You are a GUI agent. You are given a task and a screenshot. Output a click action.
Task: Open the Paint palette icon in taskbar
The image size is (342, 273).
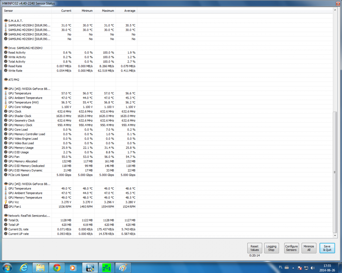[123, 268]
